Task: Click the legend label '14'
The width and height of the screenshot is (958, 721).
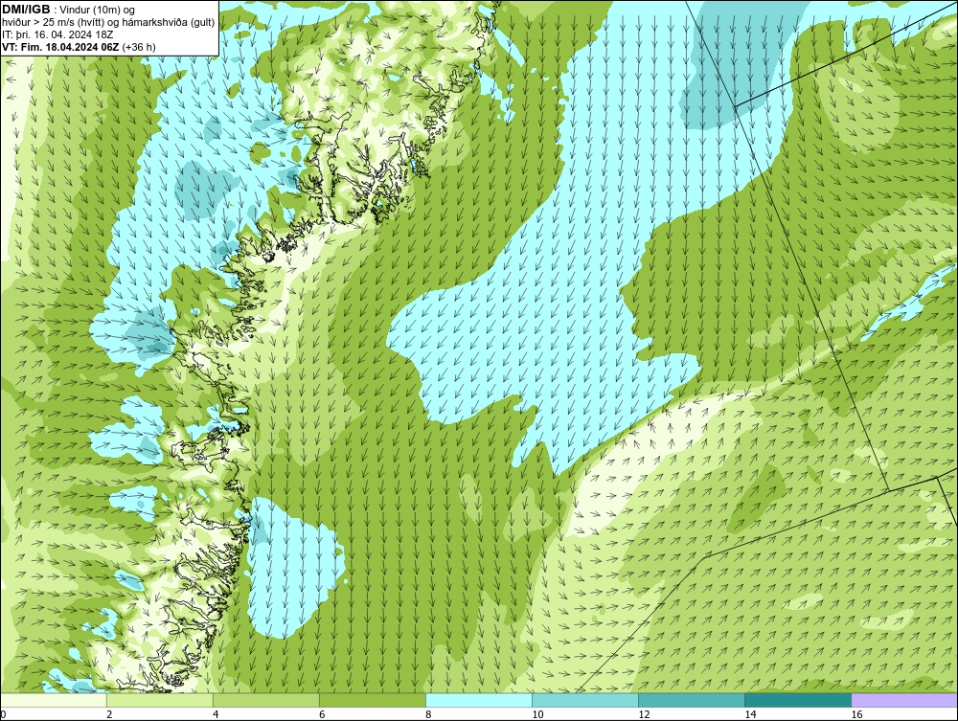Action: point(750,714)
